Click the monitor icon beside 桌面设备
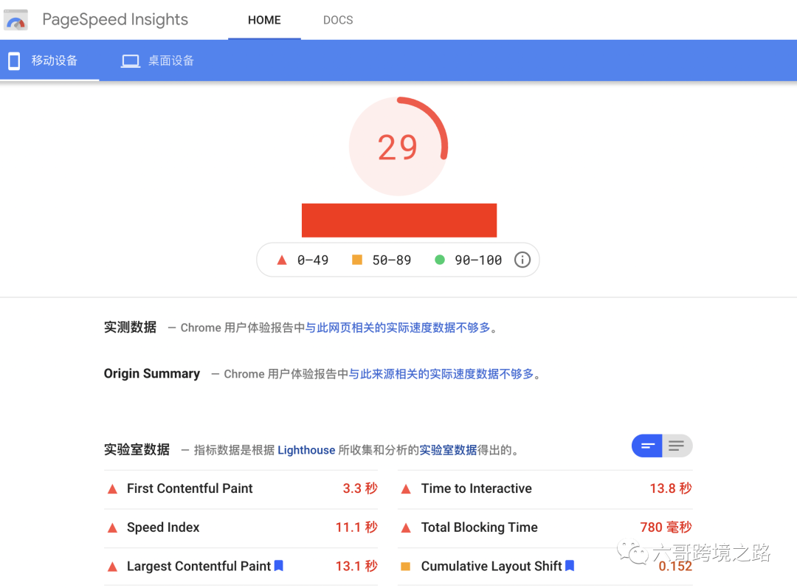This screenshot has width=797, height=588. [130, 60]
